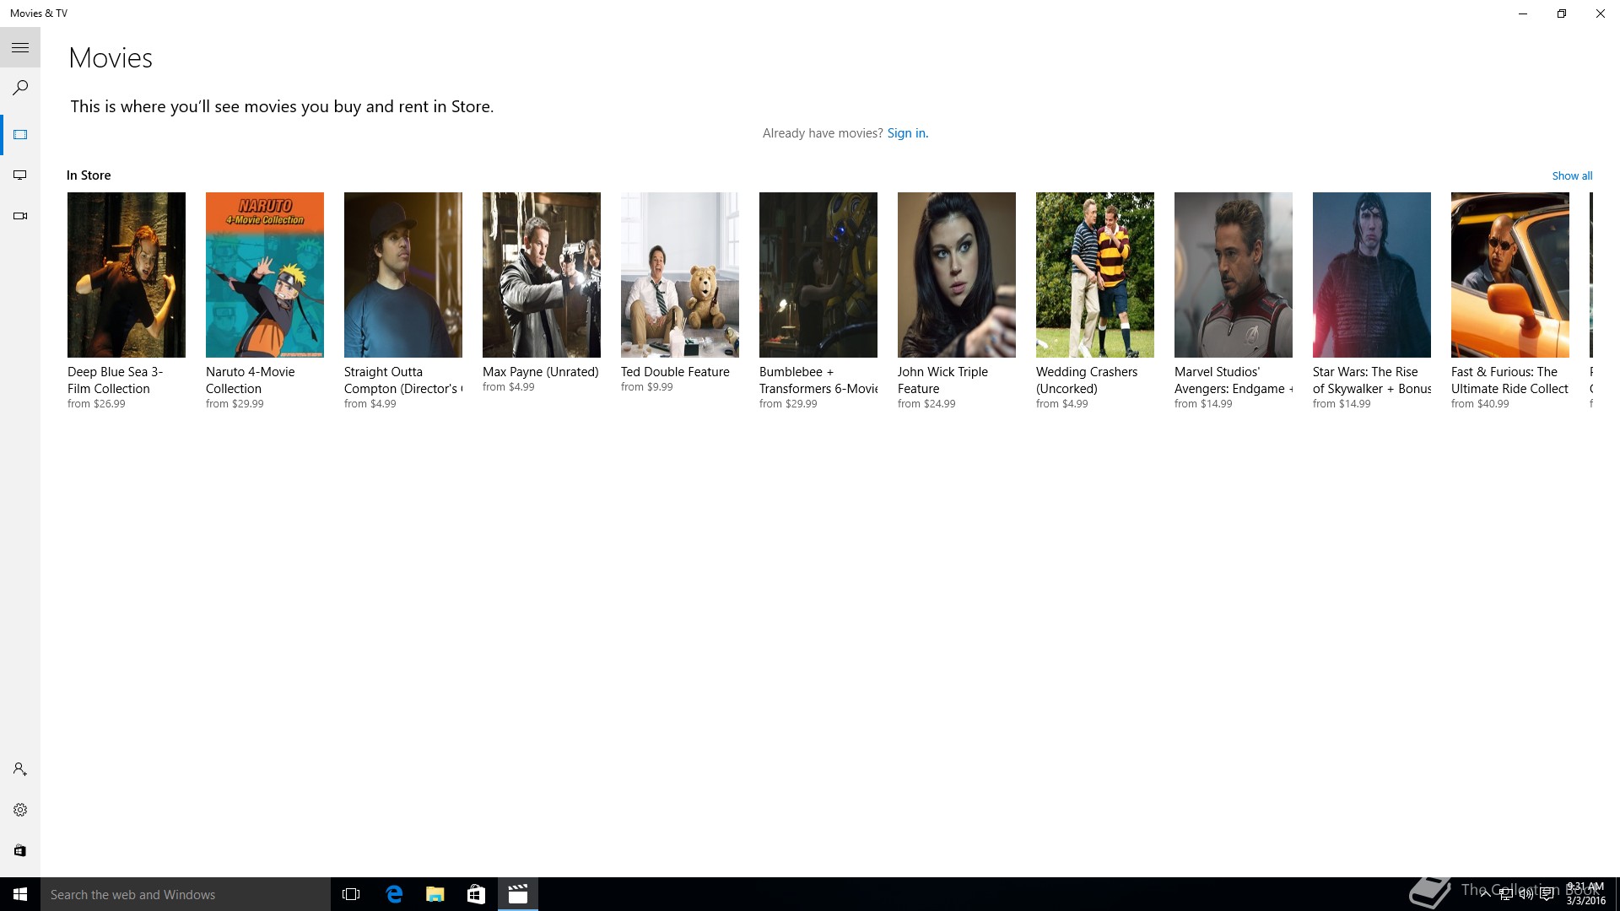Click the In Store section heading
Image resolution: width=1620 pixels, height=911 pixels.
click(89, 175)
